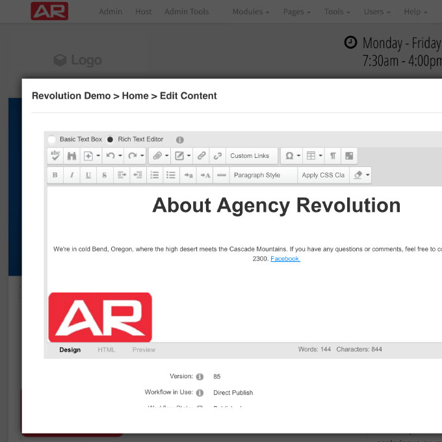
Task: Open the Help menu
Action: coord(415,12)
